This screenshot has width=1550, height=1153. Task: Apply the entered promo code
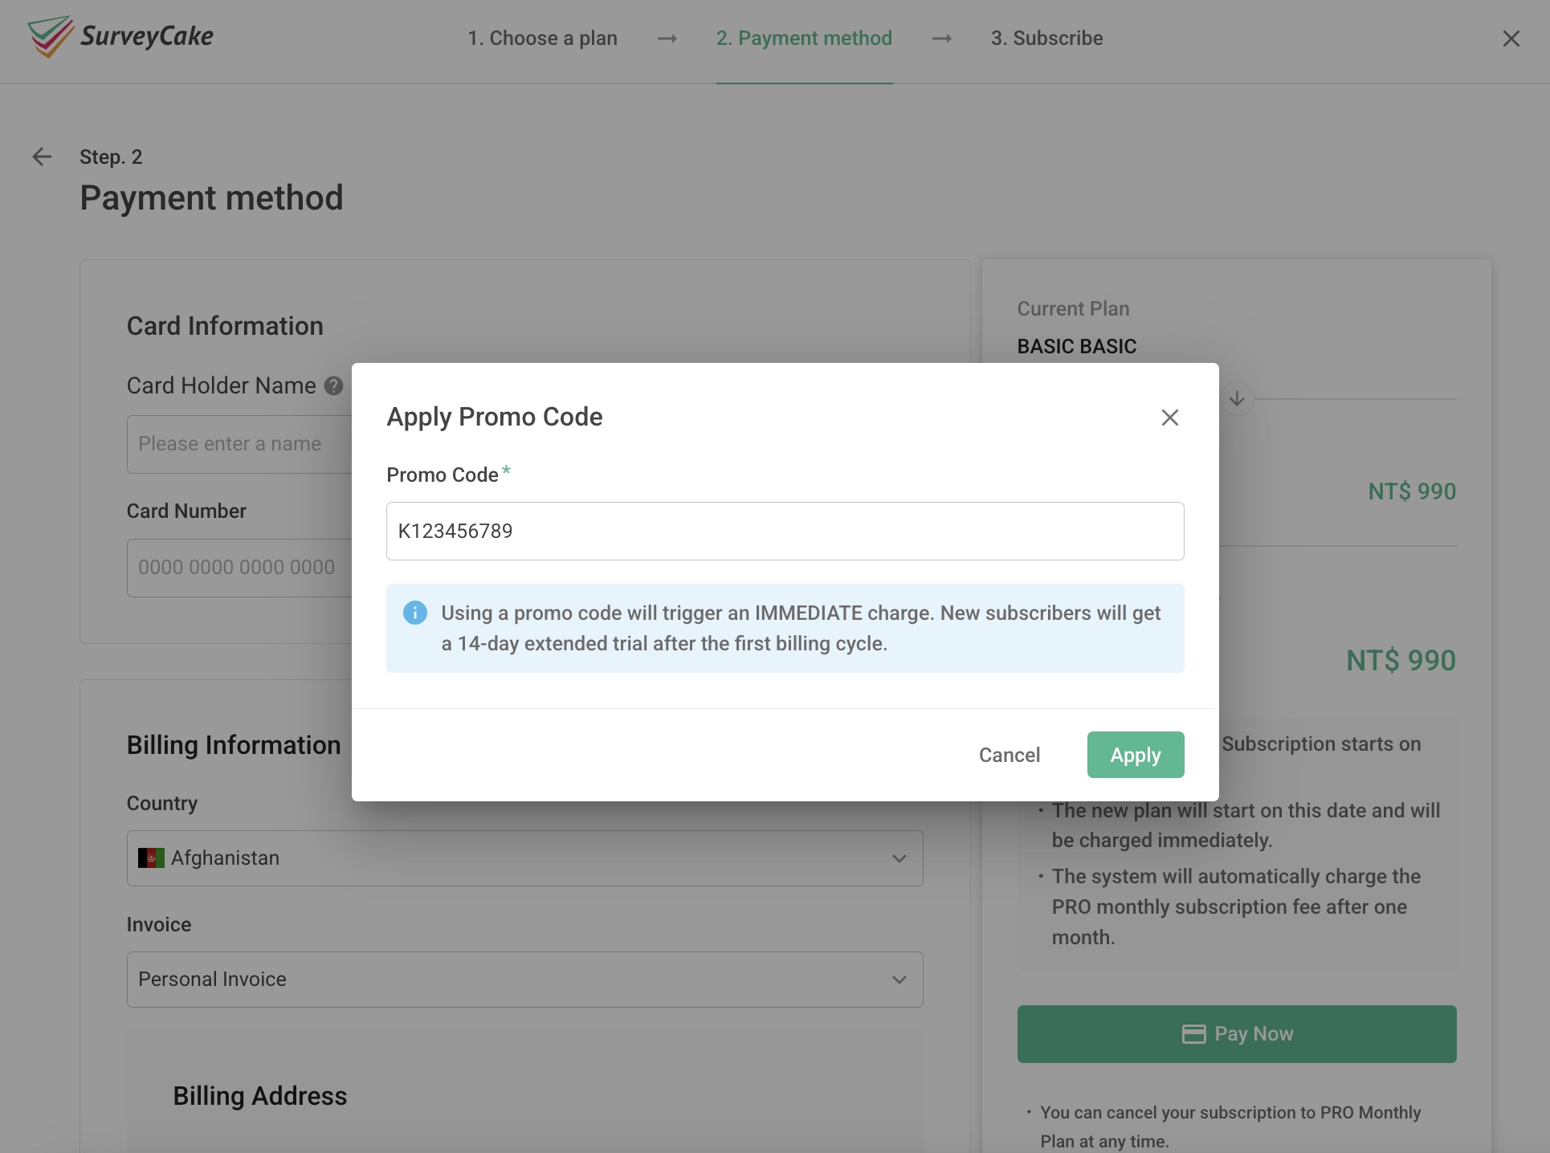click(1135, 755)
